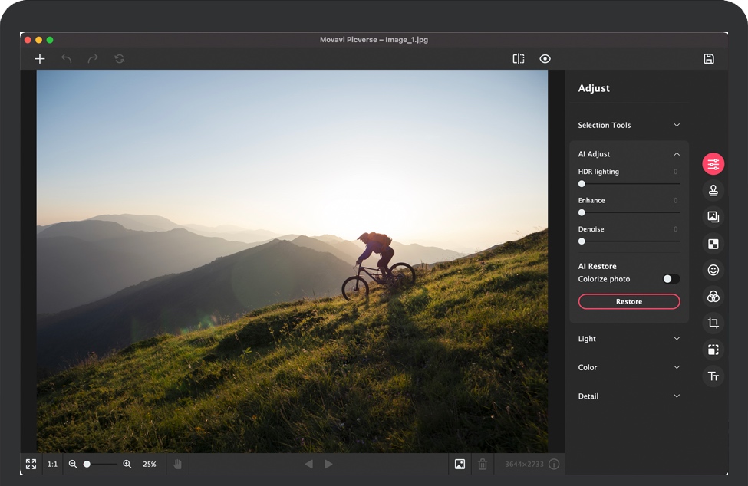This screenshot has width=748, height=486.
Task: Click the image info icon beside dimensions
Action: pos(554,464)
